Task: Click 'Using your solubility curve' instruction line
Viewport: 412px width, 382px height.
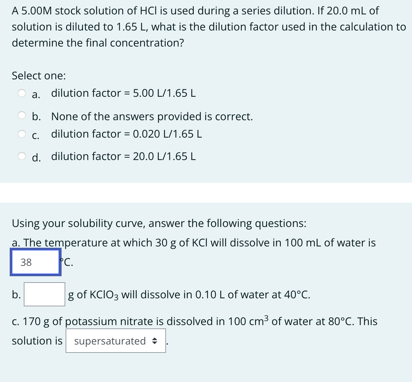Action: (159, 223)
